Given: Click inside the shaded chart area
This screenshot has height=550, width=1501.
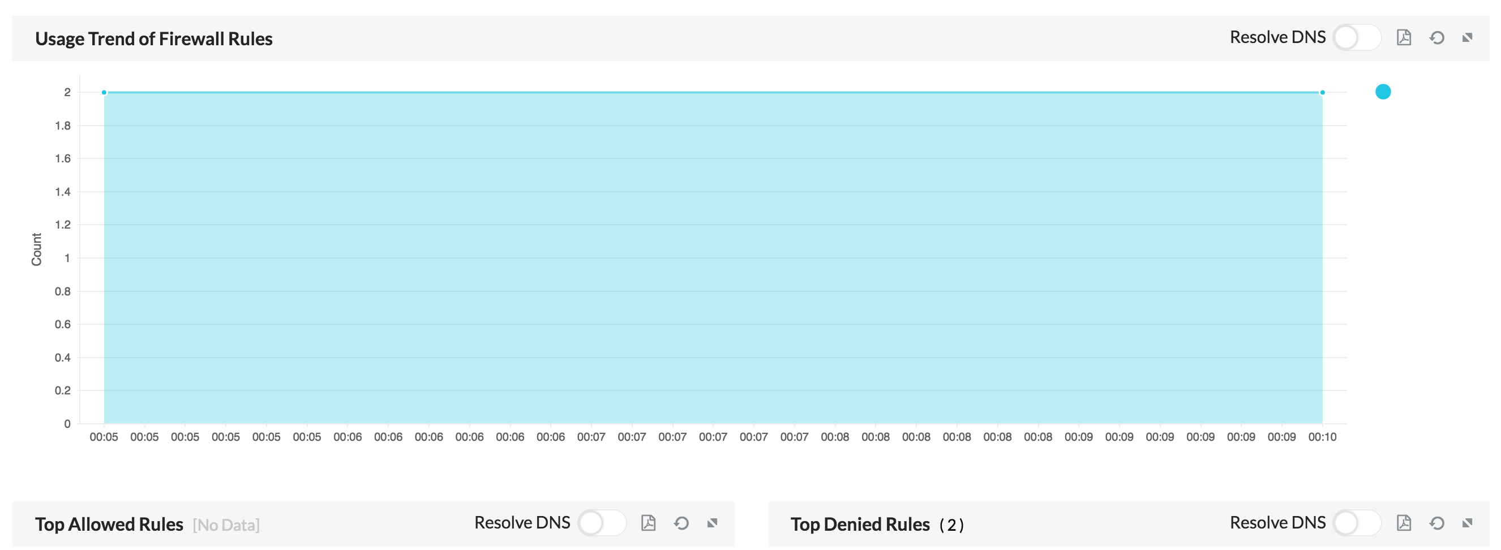Looking at the screenshot, I should 699,262.
